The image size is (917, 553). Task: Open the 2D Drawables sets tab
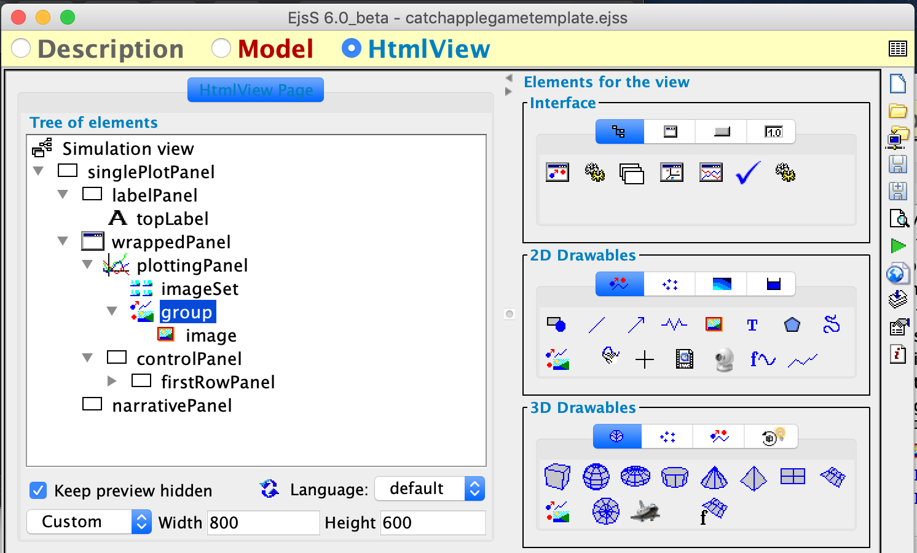point(671,284)
